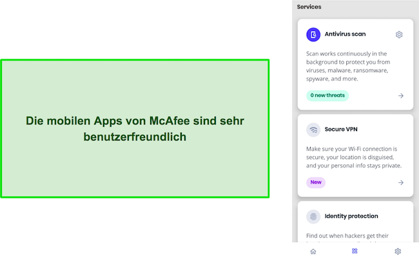Image resolution: width=419 pixels, height=257 pixels.
Task: Click 'Find out when hackers get their' text
Action: click(347, 236)
